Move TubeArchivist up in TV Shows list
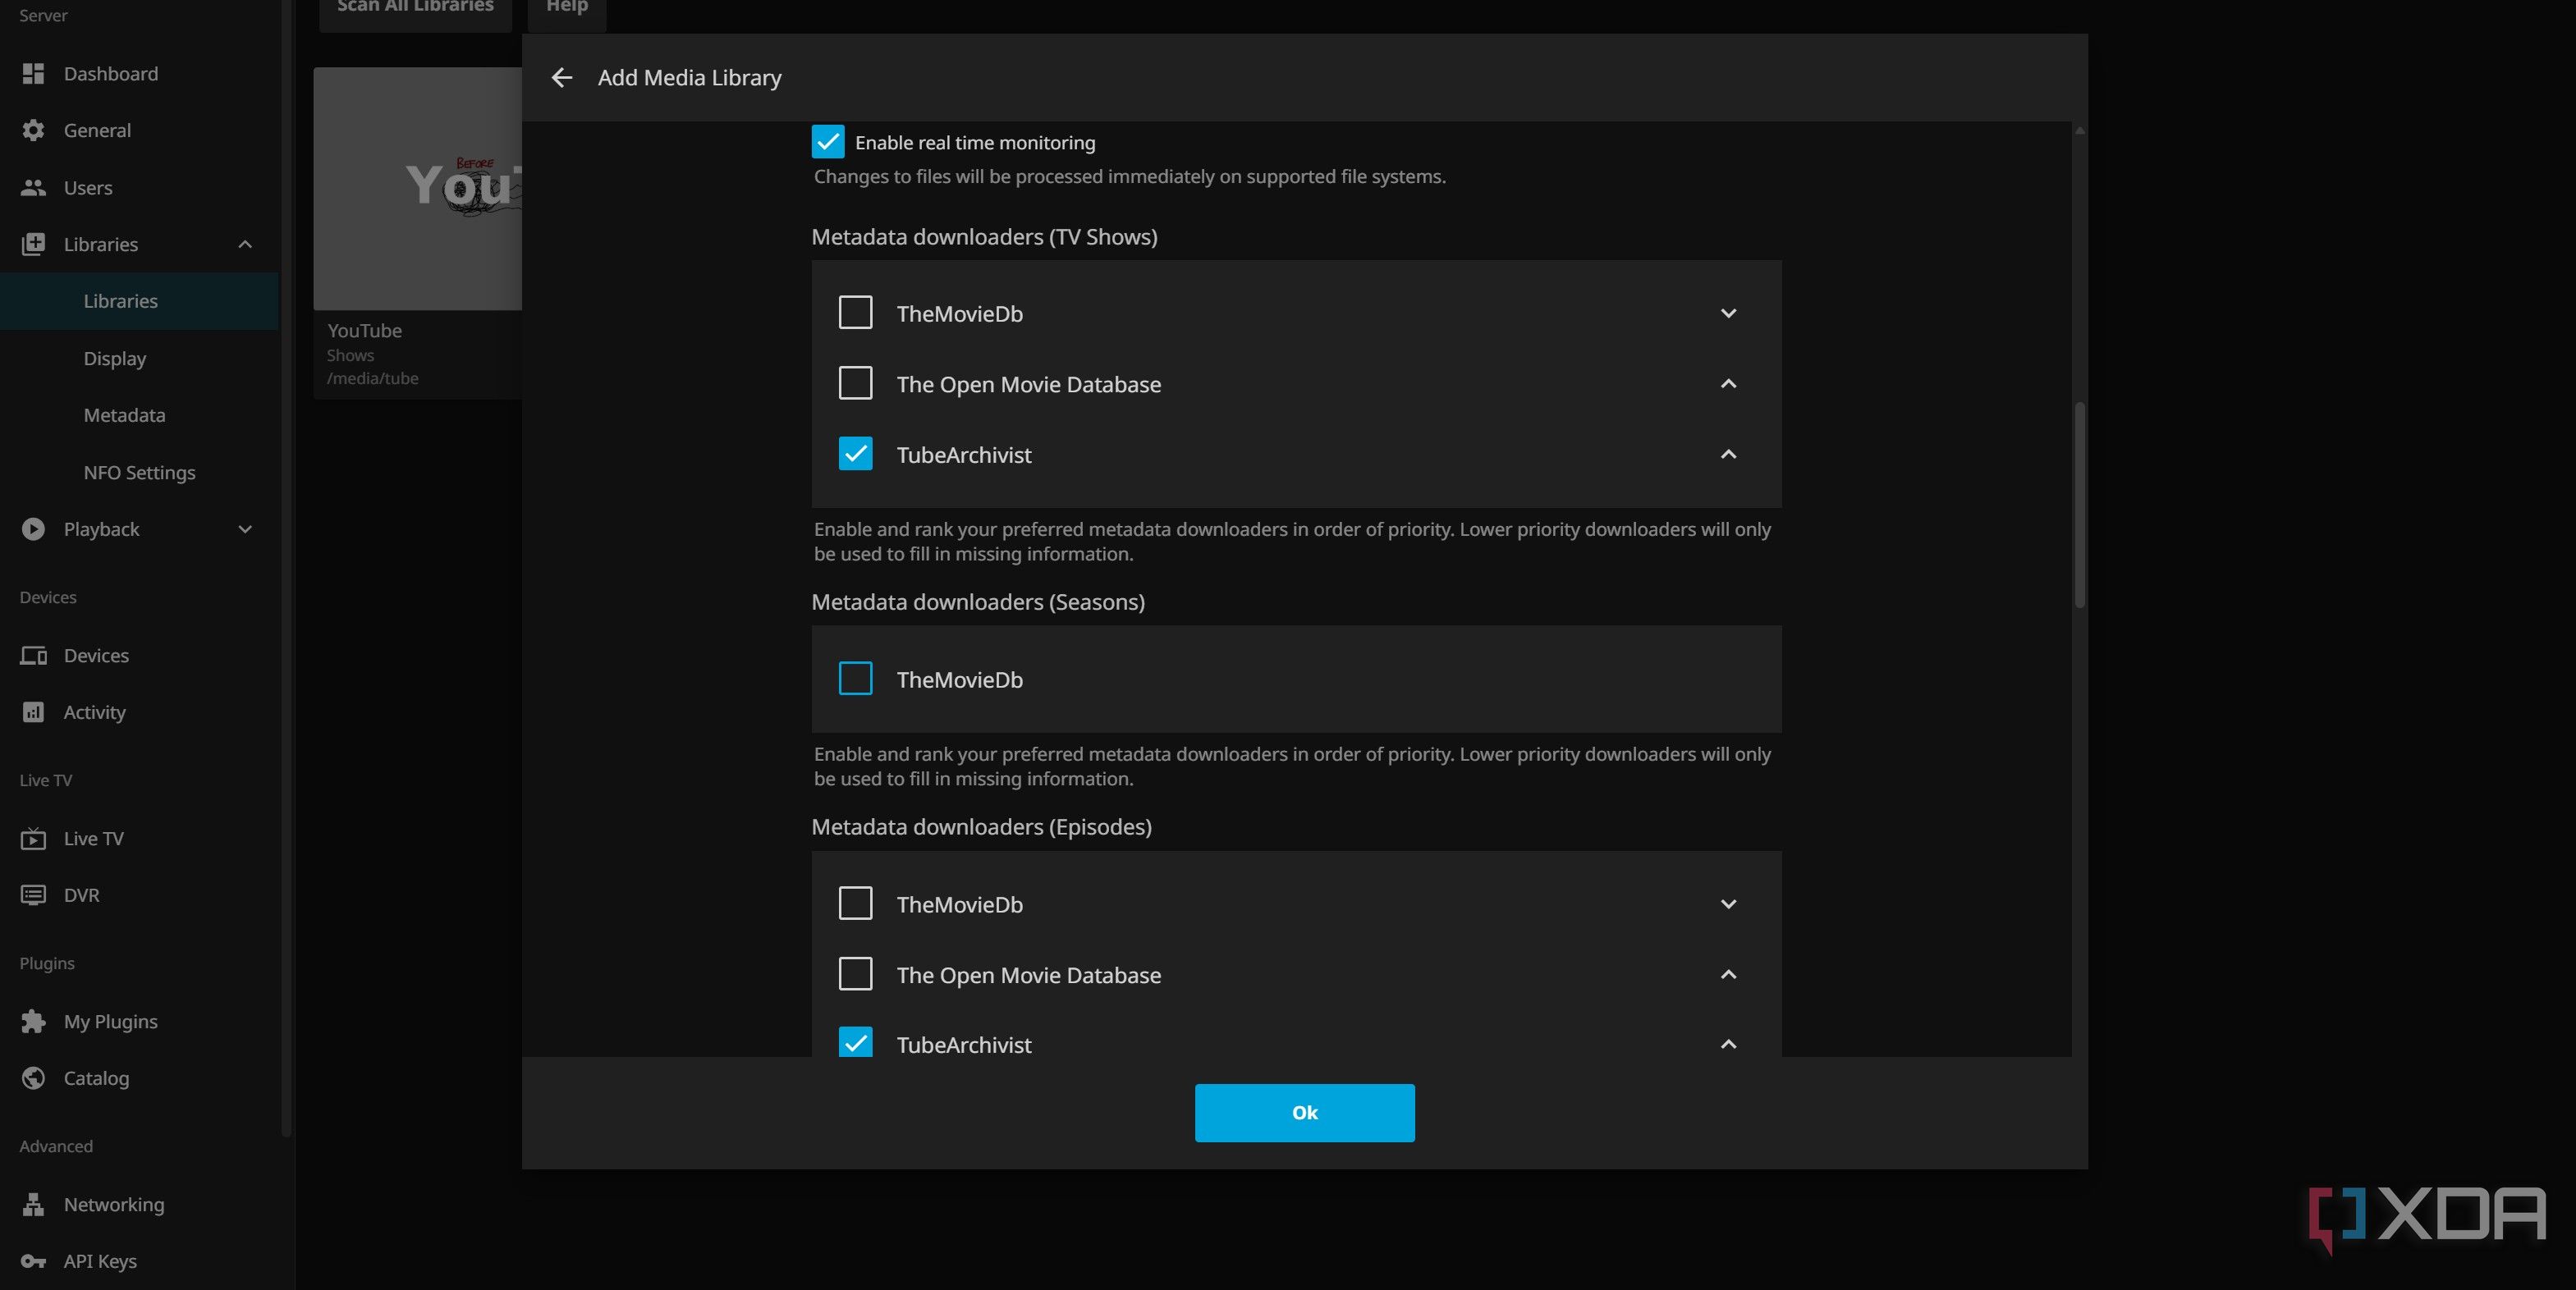2576x1290 pixels. click(1728, 455)
